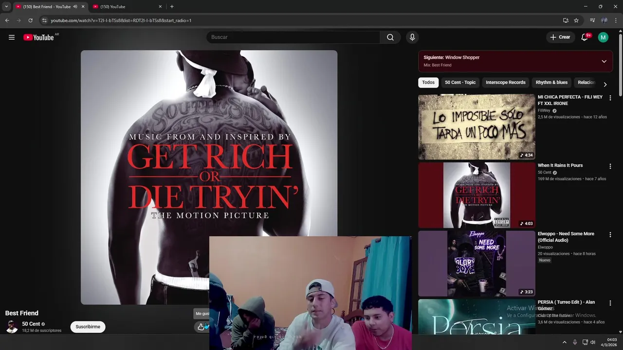
Task: Open options menu for Need Some More
Action: coord(610,235)
